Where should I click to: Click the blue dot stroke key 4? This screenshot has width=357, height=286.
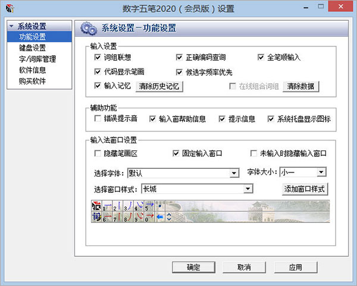pos(139,206)
